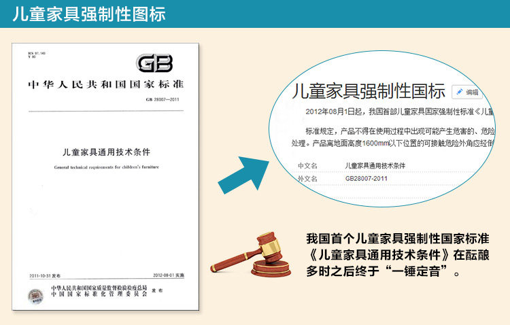Click 中国国家标准化管理委员会 on the cover
The width and height of the screenshot is (510, 325).
pyautogui.click(x=99, y=294)
